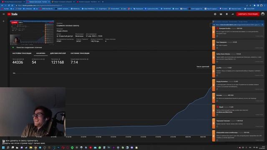
Task: Toggle the circle under Sergey donation message
Action: click(x=217, y=89)
